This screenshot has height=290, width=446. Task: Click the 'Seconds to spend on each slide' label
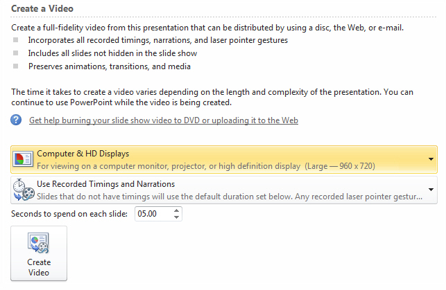click(x=69, y=214)
